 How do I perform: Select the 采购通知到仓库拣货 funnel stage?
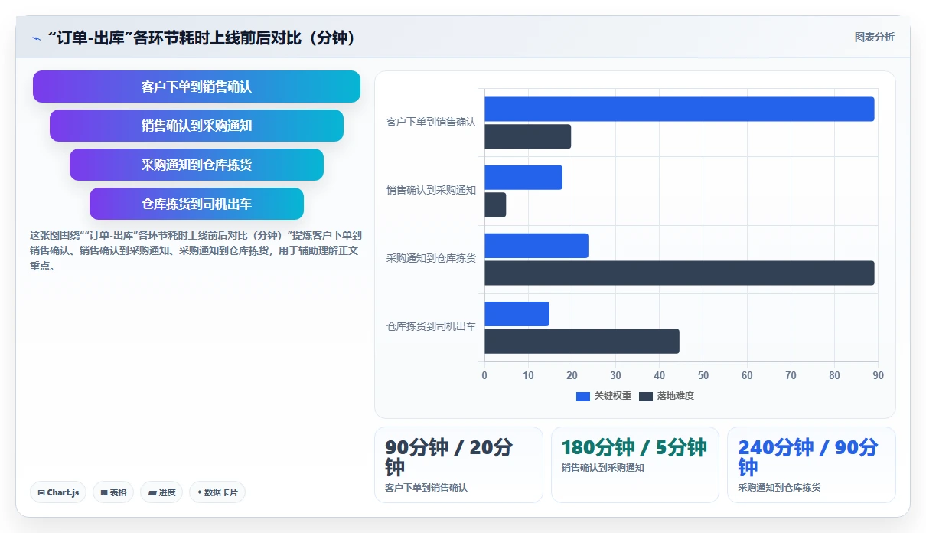pos(197,165)
